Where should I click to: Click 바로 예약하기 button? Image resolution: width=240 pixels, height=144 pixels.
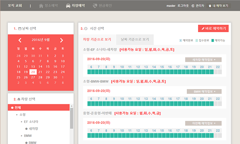213,29
